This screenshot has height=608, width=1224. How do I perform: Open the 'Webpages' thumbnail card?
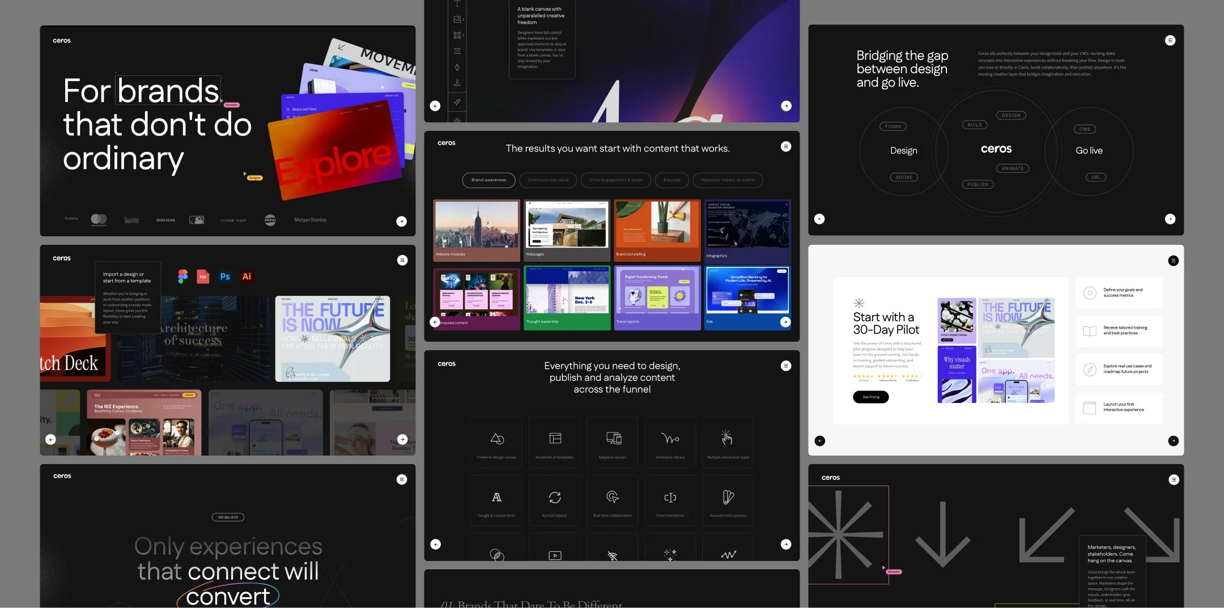click(567, 230)
